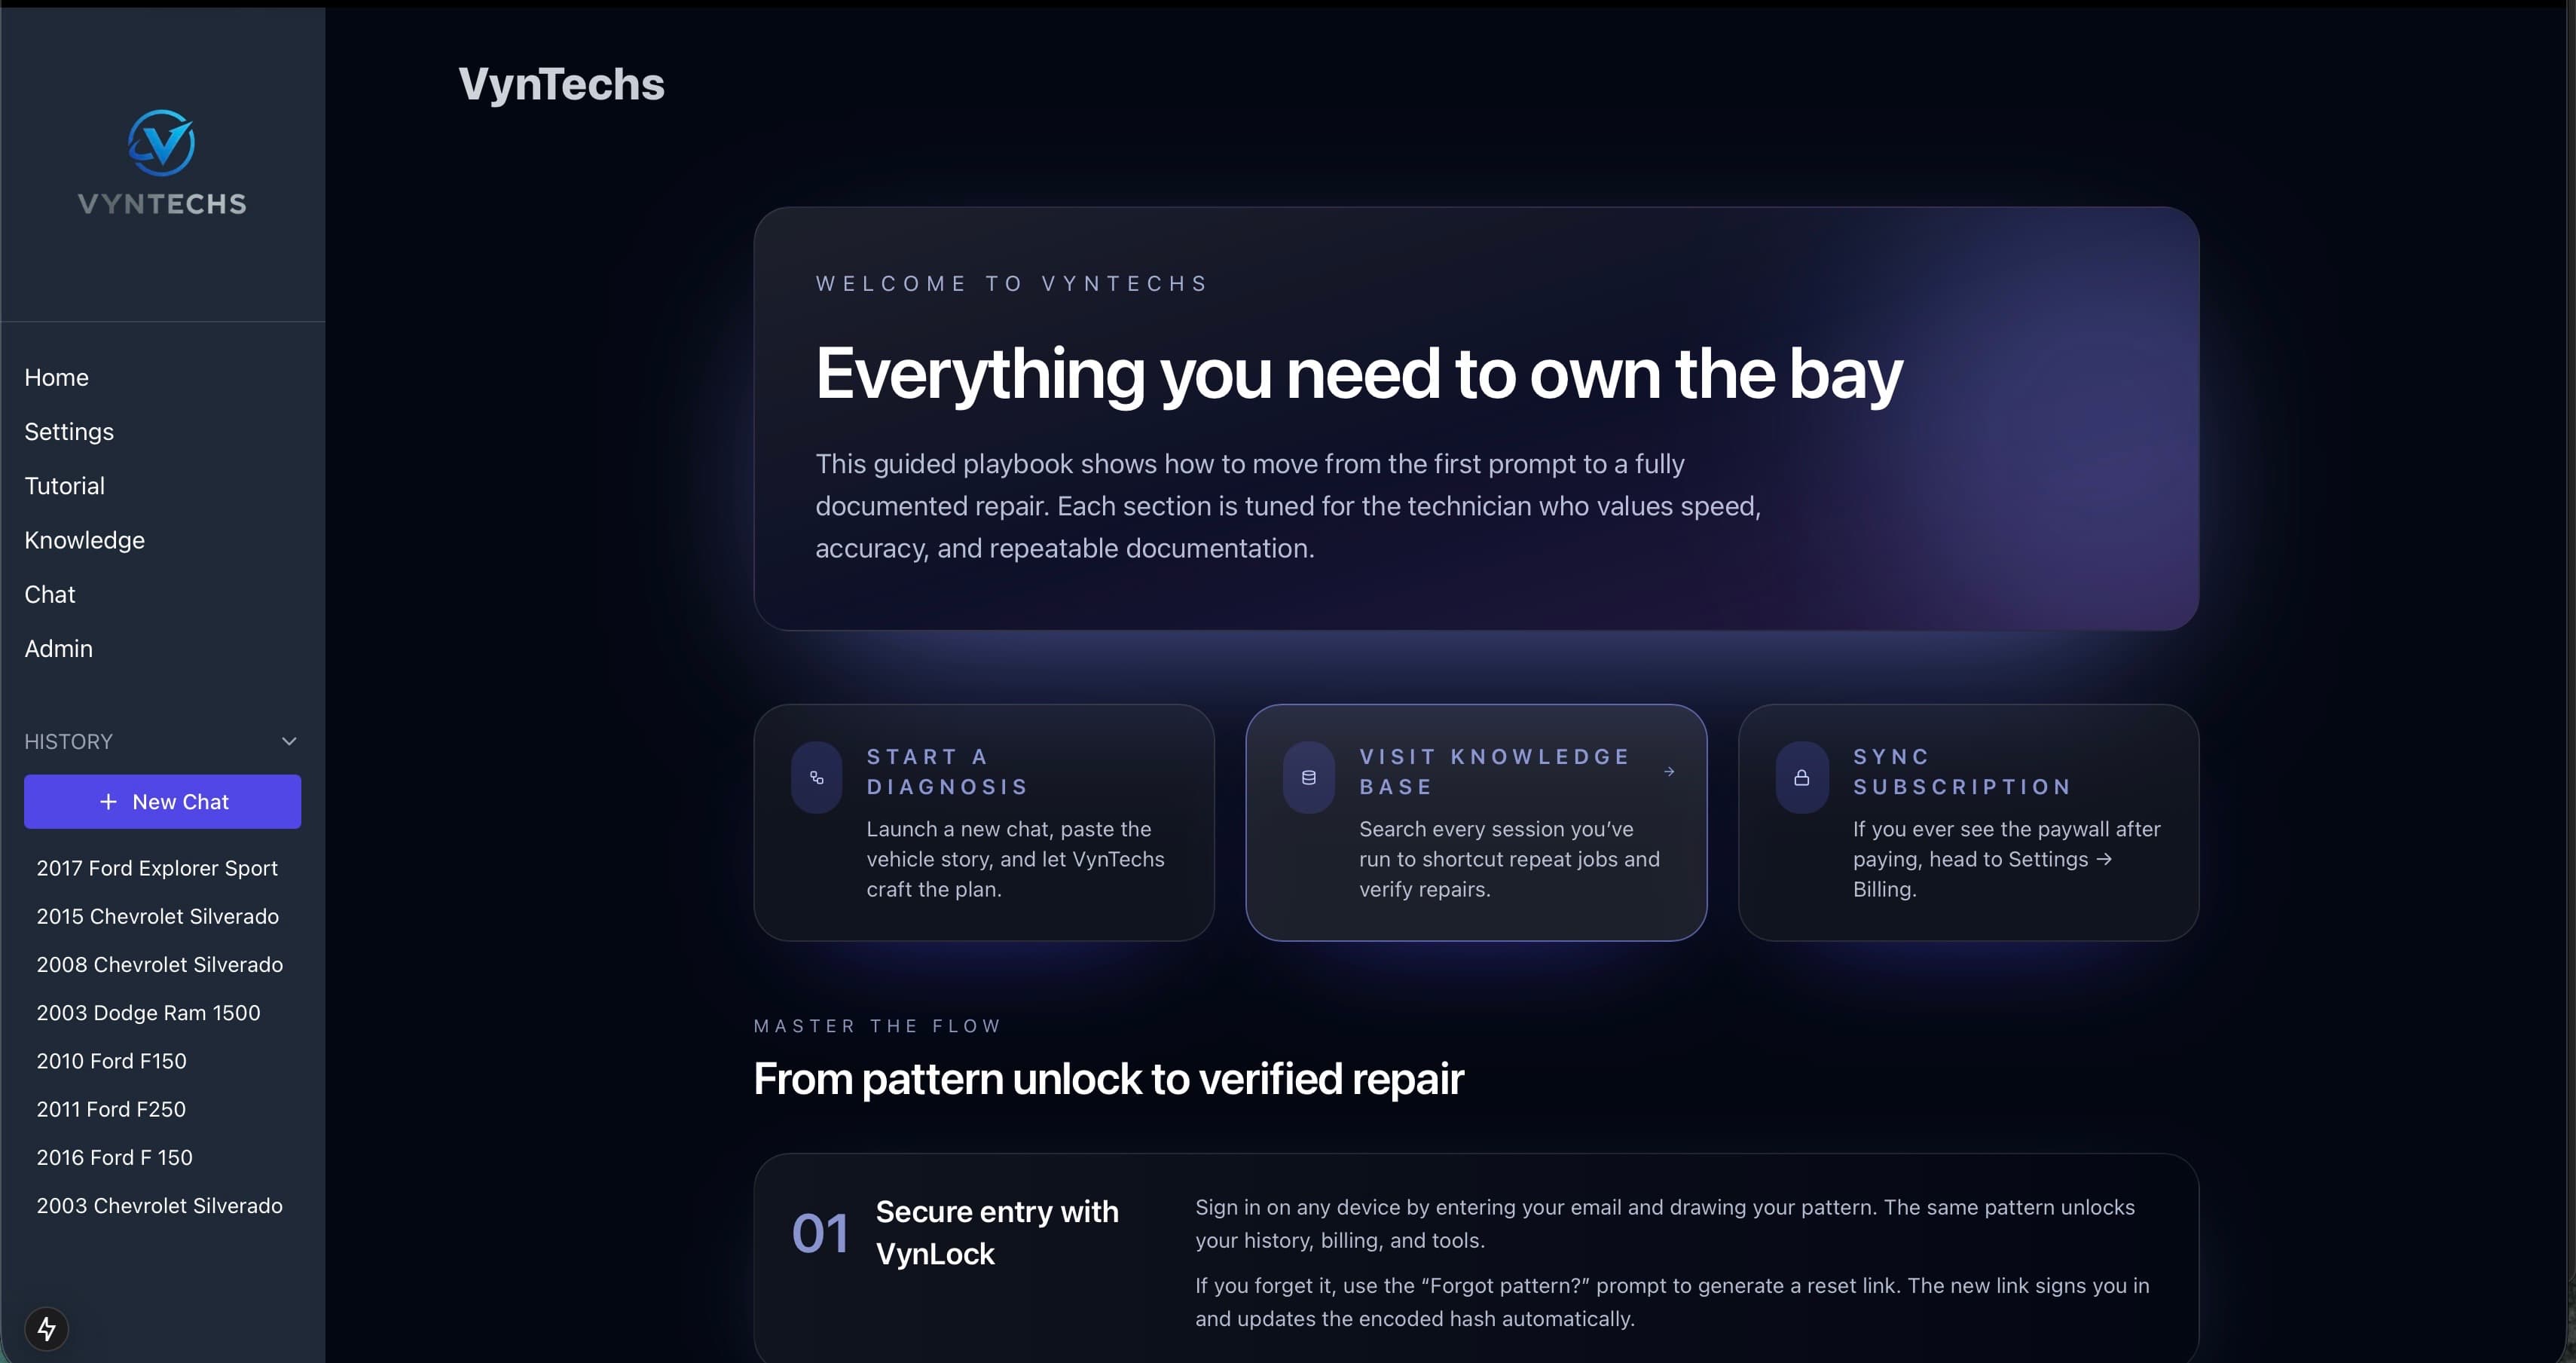Open Home from the sidebar
The height and width of the screenshot is (1363, 2576).
point(56,377)
